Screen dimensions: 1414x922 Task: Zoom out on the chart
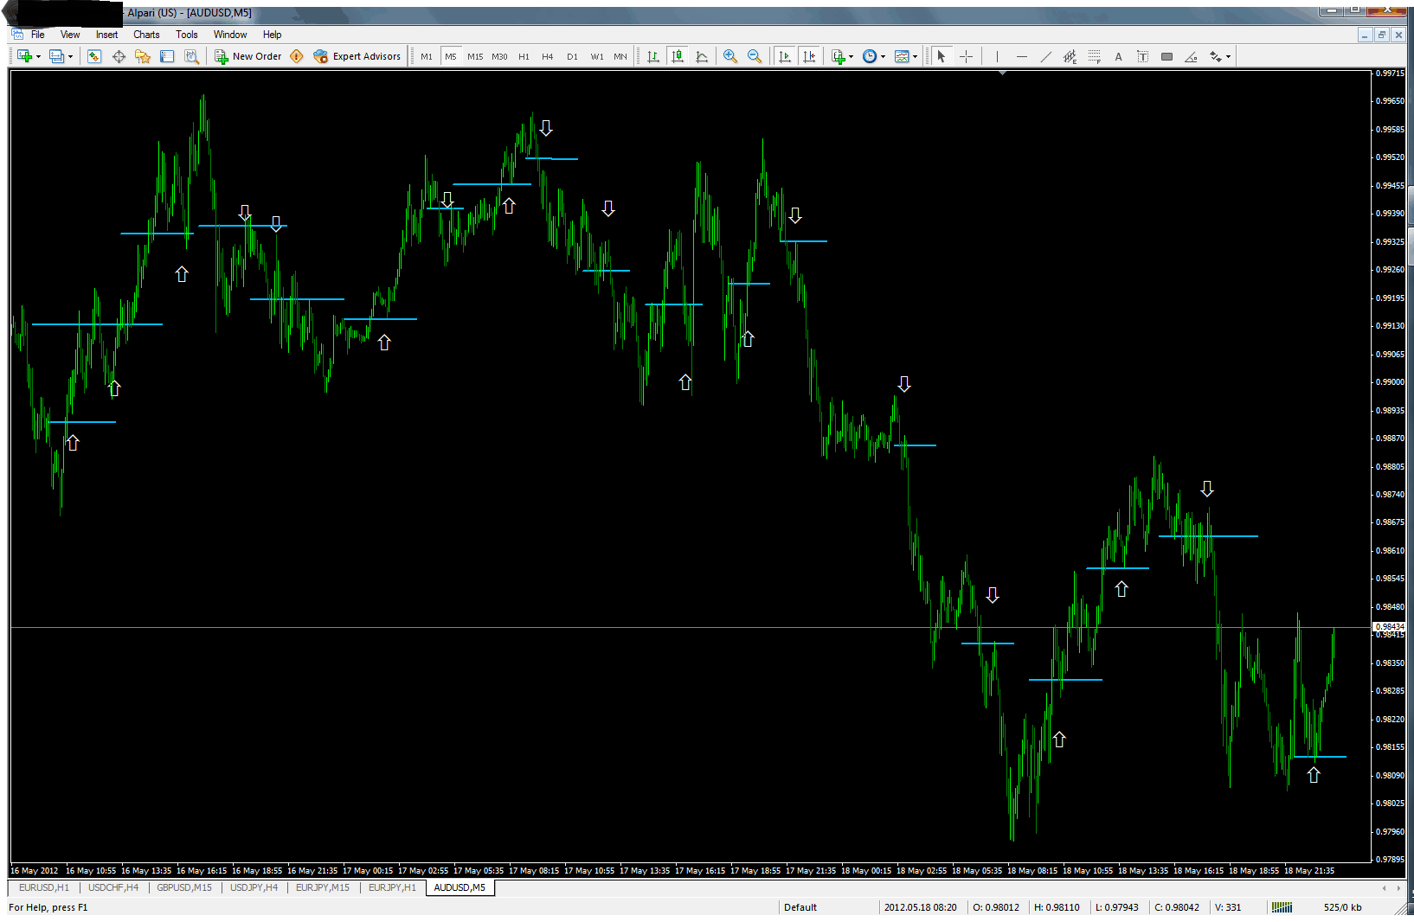(755, 56)
